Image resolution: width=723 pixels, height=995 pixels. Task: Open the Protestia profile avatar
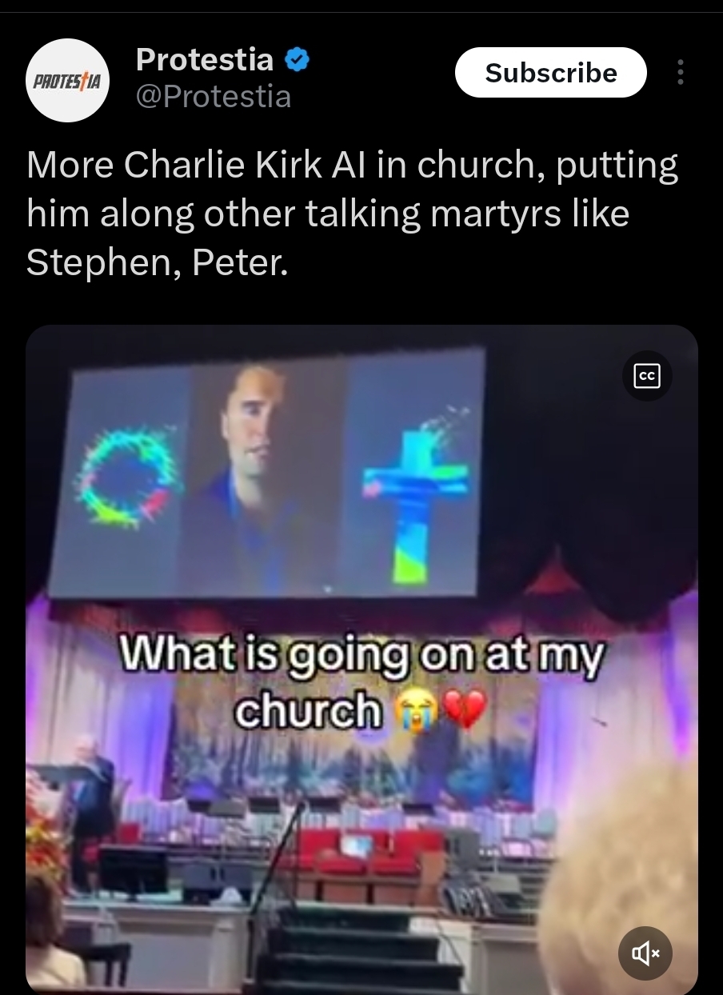pyautogui.click(x=67, y=80)
